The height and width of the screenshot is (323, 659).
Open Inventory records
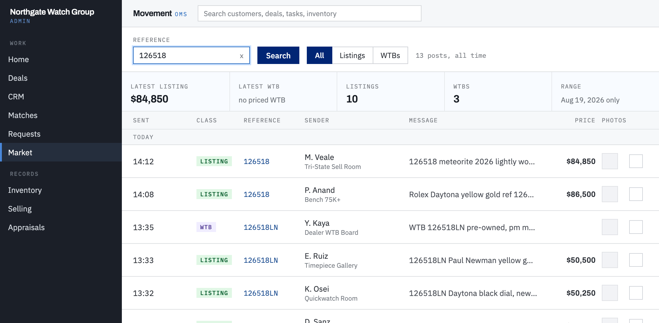click(x=61, y=190)
